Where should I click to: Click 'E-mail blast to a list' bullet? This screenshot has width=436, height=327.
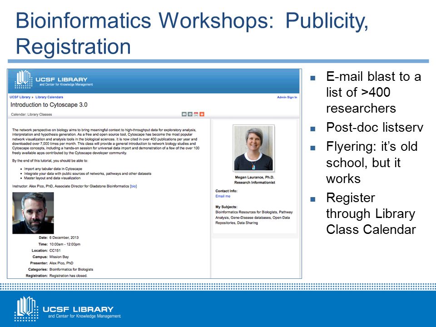click(x=373, y=92)
